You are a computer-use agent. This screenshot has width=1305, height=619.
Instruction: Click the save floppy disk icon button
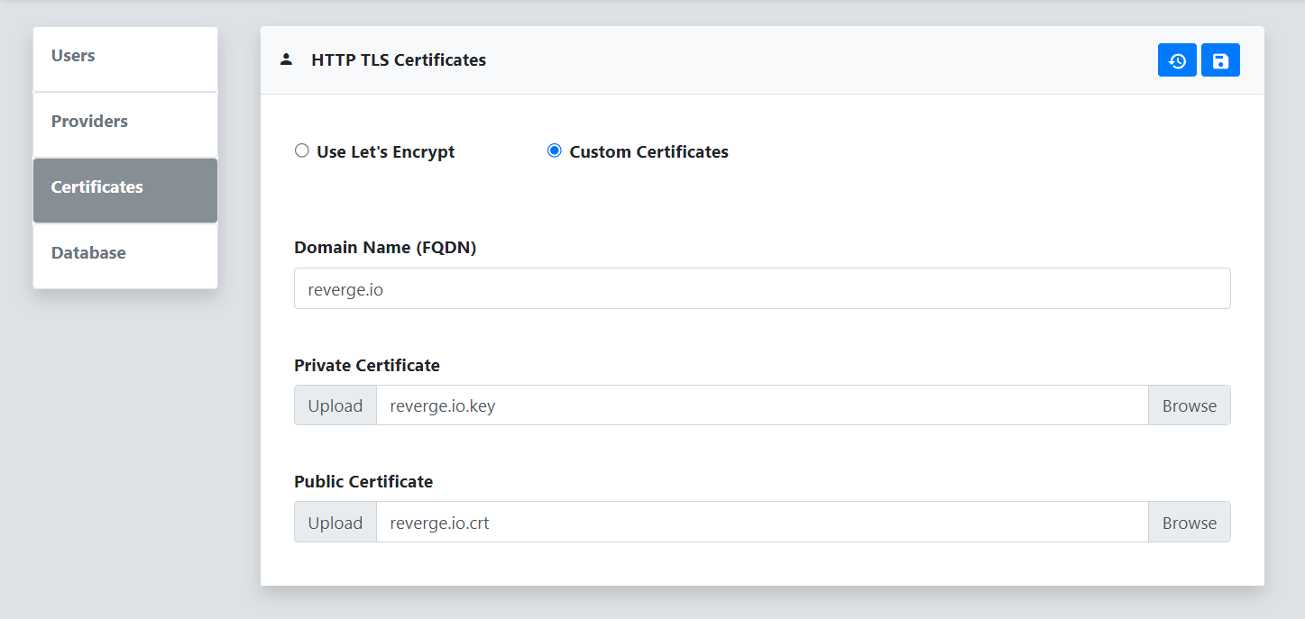1220,60
